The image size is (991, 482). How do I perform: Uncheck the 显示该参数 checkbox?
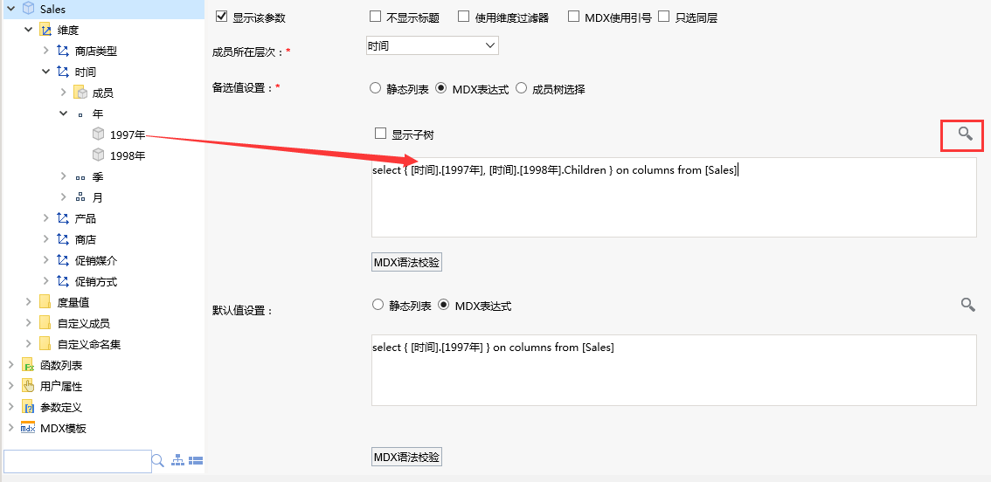221,17
